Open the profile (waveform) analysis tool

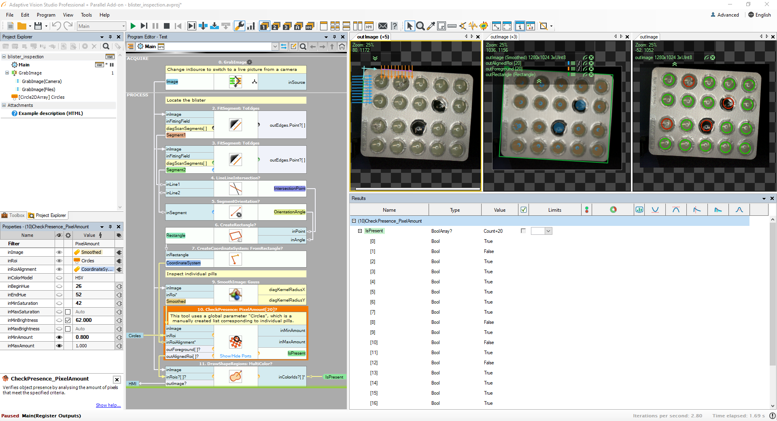coord(473,26)
